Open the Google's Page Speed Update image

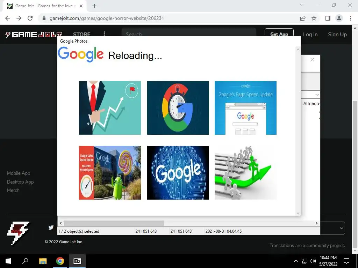pyautogui.click(x=245, y=108)
